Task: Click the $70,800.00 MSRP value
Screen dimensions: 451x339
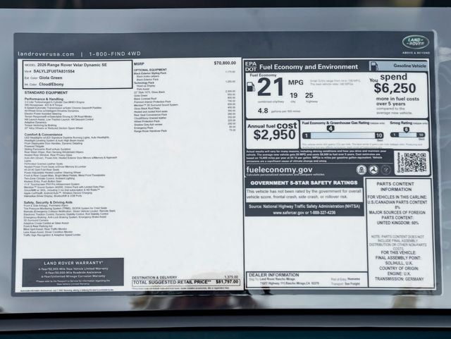Action: point(225,63)
